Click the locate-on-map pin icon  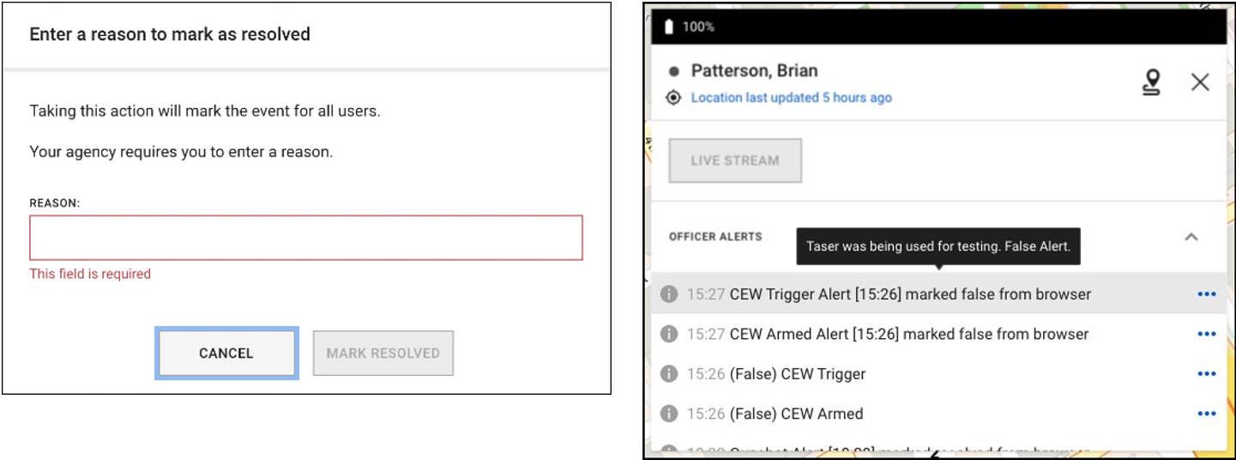[x=1151, y=82]
